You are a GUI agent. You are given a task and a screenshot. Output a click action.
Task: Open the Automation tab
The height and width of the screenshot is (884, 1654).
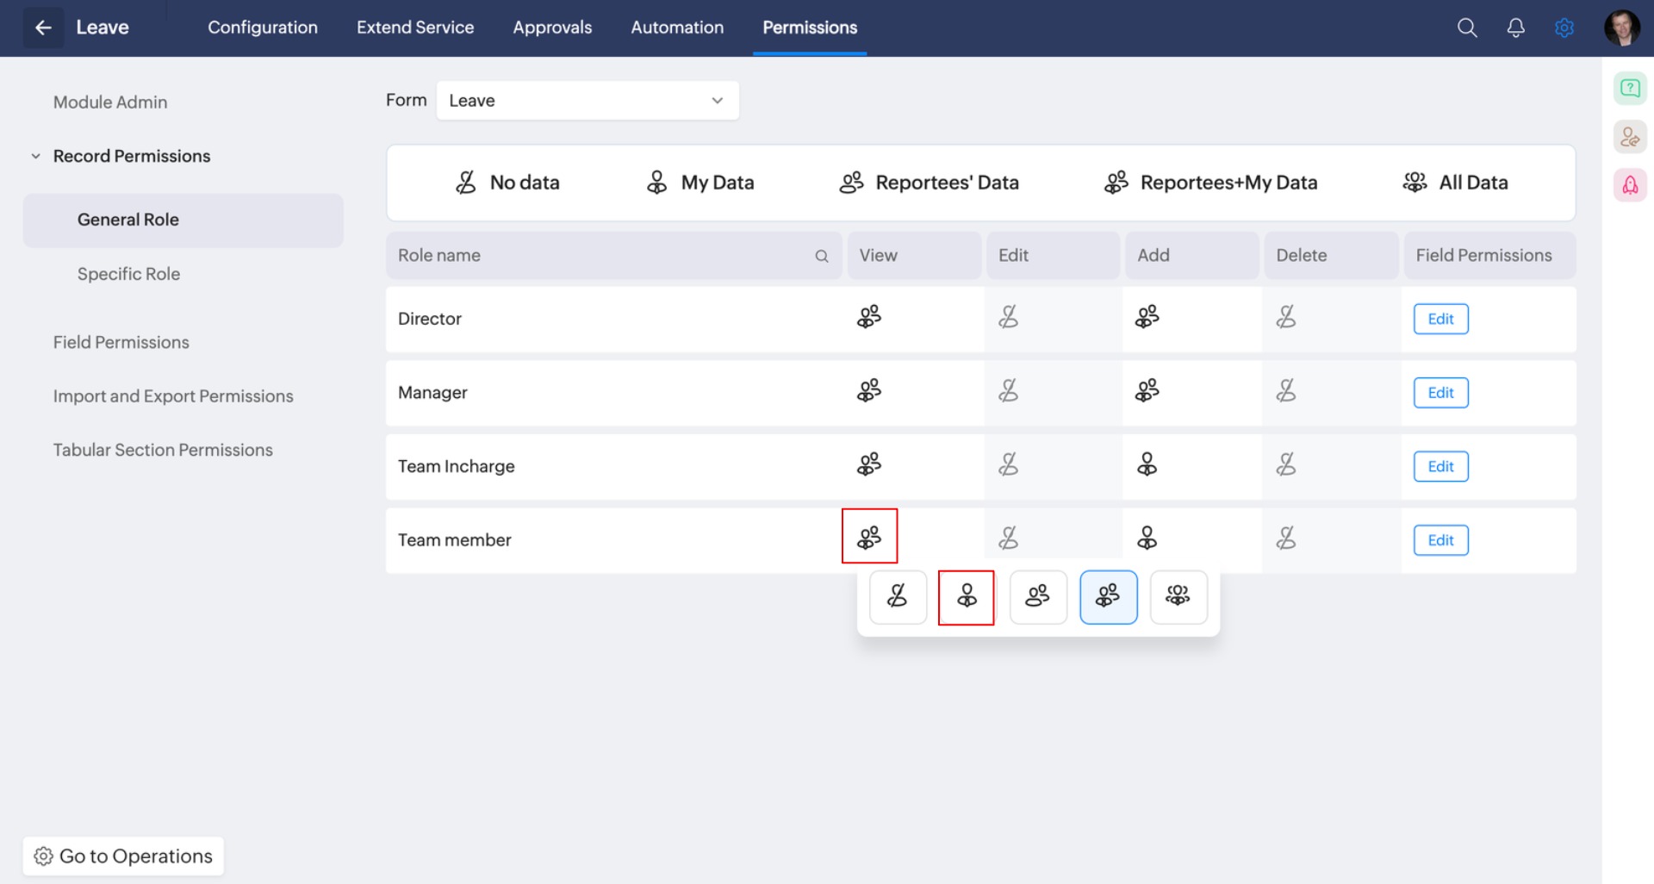pos(676,28)
